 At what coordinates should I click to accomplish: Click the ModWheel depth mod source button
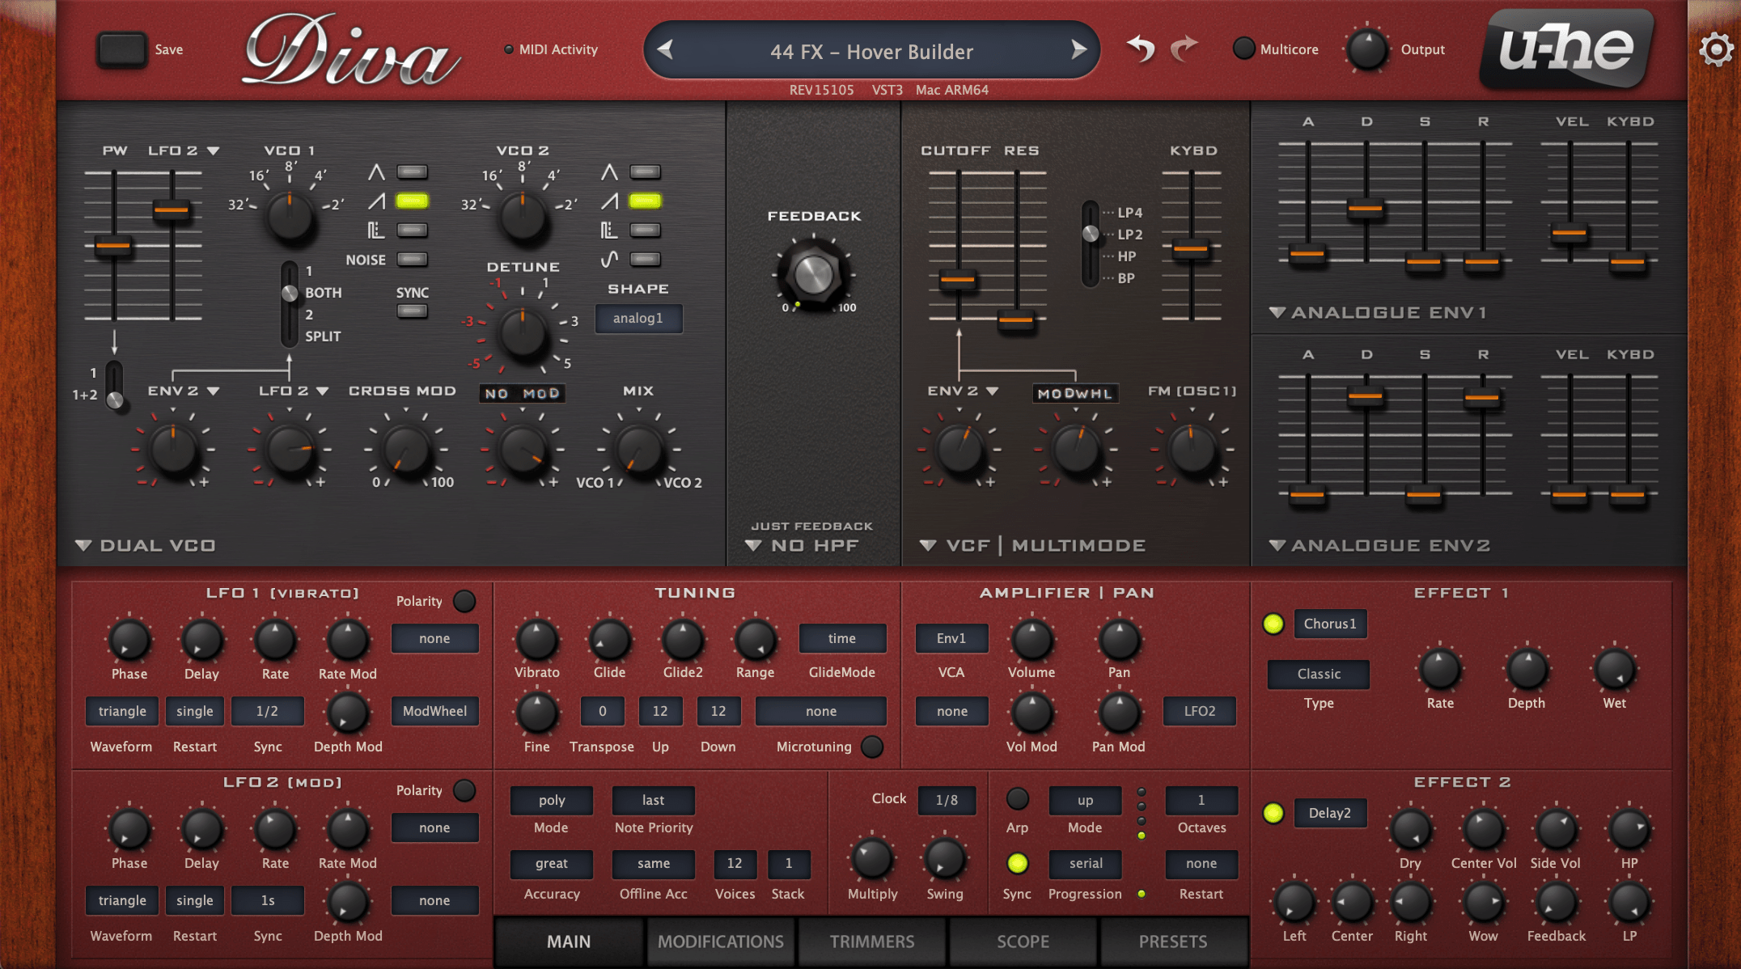pos(434,711)
